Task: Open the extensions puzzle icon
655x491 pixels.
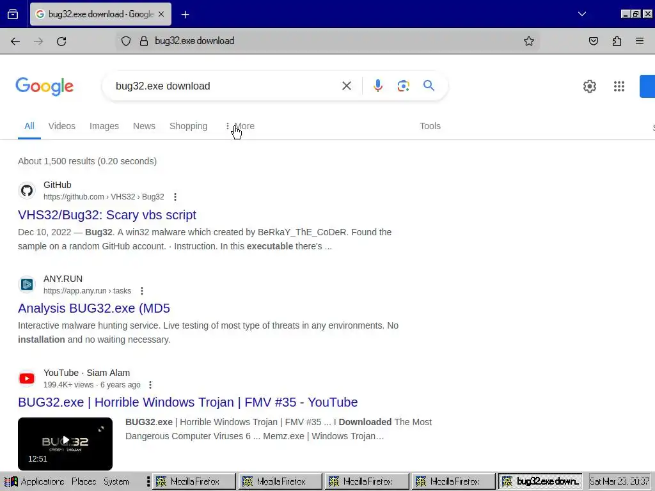Action: [x=617, y=41]
